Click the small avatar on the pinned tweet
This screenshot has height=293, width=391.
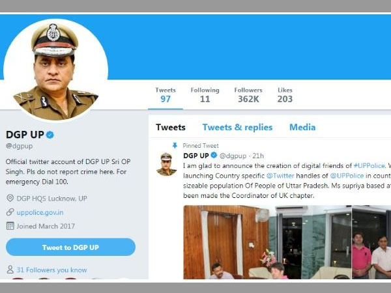pyautogui.click(x=166, y=164)
